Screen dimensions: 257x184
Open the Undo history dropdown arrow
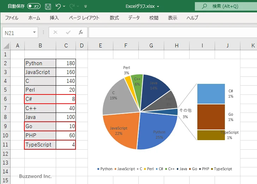[64, 6]
